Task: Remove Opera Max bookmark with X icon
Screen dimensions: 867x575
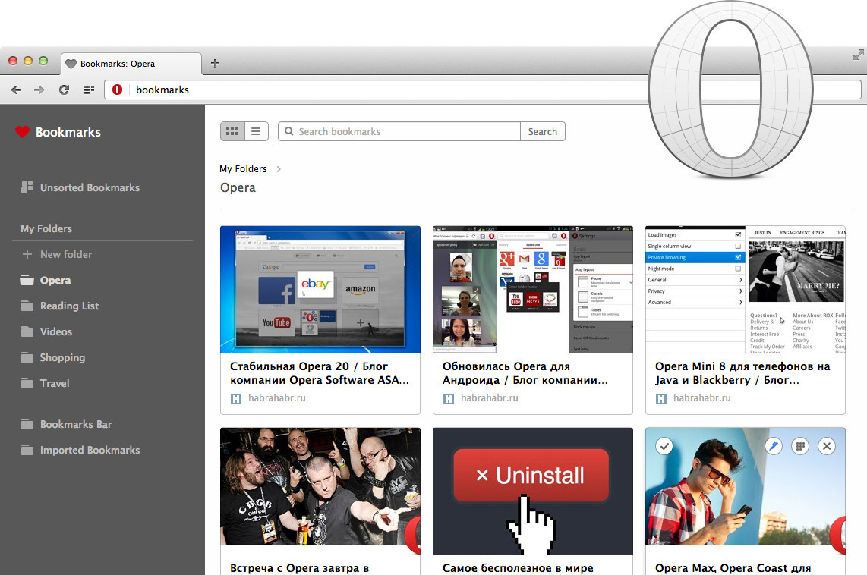Action: [x=827, y=446]
